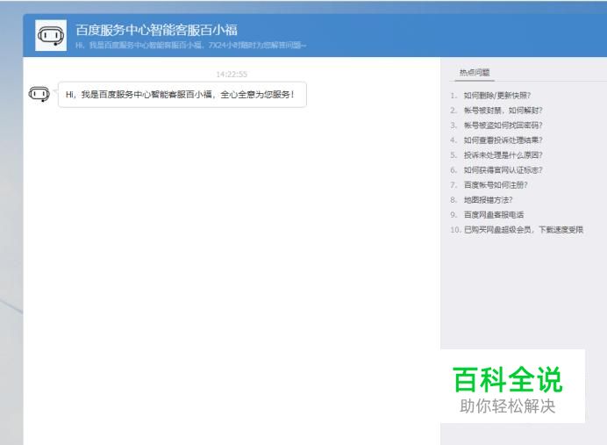This screenshot has width=607, height=445.
Task: Click the robot avatar beside the greeting message
Action: [39, 94]
